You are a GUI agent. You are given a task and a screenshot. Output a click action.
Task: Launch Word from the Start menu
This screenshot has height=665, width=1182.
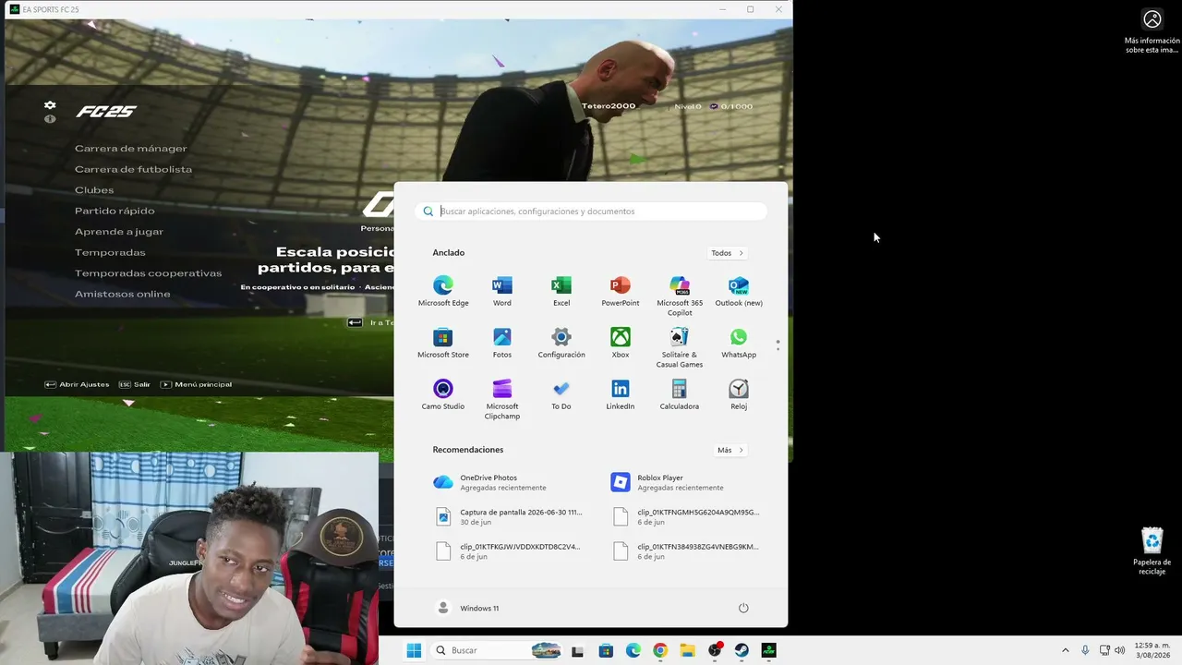click(x=502, y=292)
